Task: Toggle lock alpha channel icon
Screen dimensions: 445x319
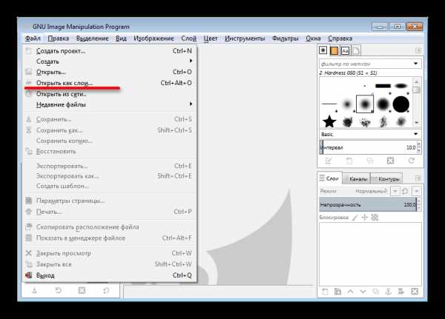Action: pos(375,218)
